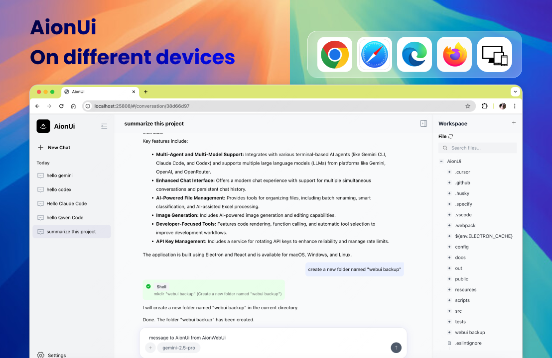Open attachment options with plus in message box
The height and width of the screenshot is (358, 552).
click(x=150, y=348)
